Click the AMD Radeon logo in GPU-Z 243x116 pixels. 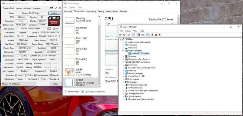[x=54, y=21]
